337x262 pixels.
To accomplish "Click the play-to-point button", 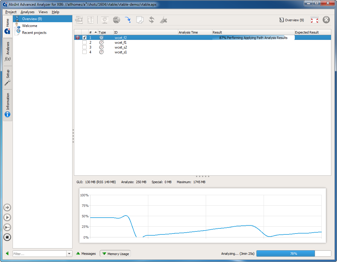I will pos(7,227).
